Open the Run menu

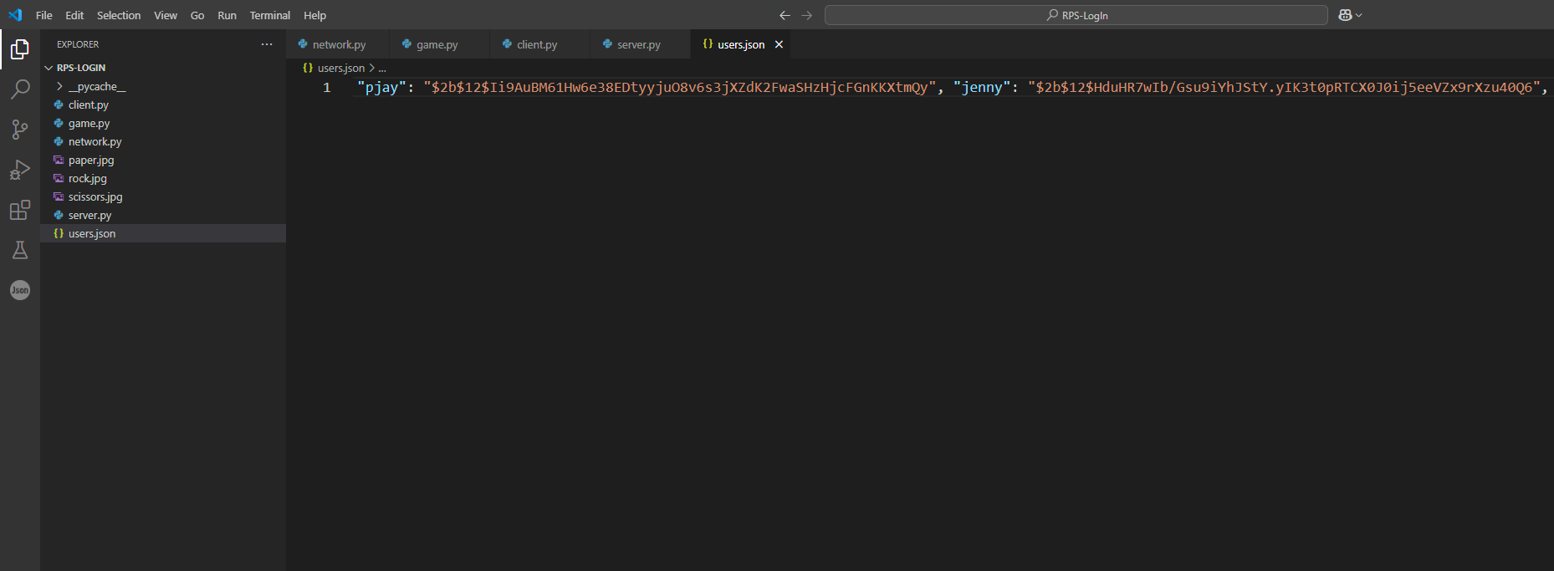coord(227,15)
